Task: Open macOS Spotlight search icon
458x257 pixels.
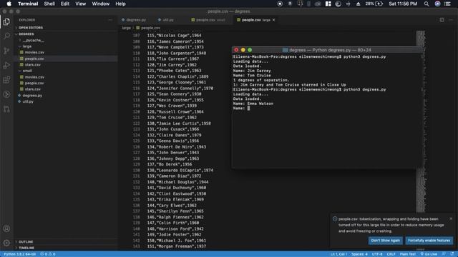Action: coord(427,4)
